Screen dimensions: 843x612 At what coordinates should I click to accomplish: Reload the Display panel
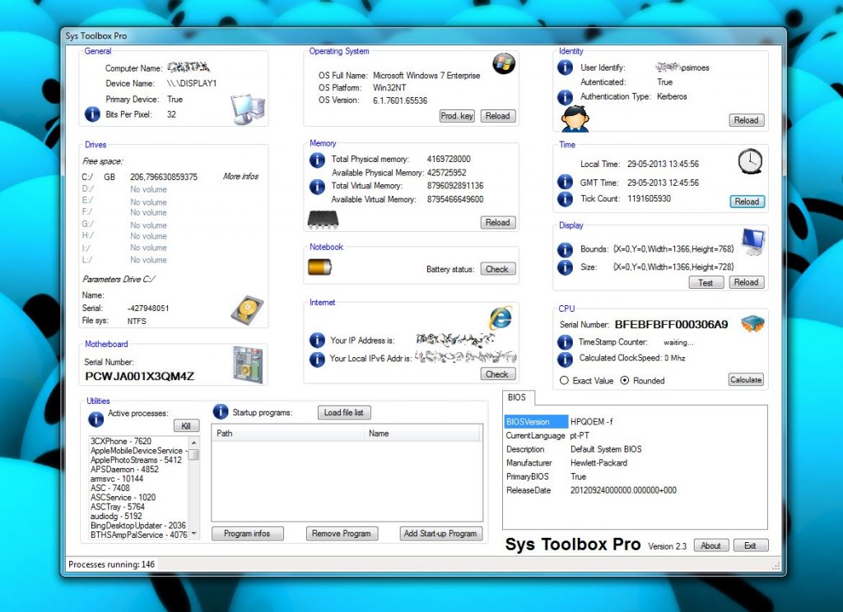coord(746,283)
